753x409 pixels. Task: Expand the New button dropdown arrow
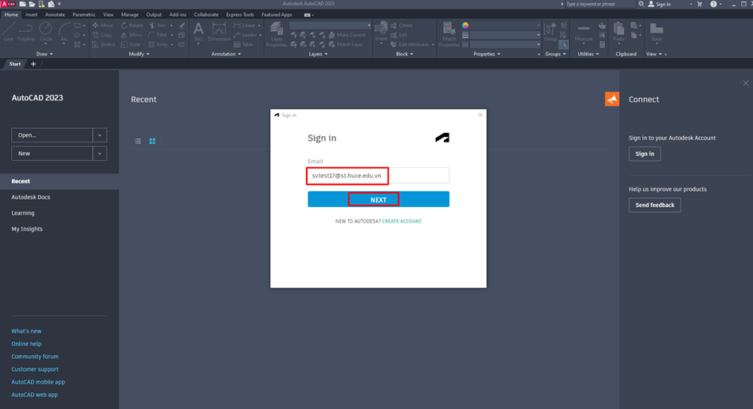click(x=100, y=154)
